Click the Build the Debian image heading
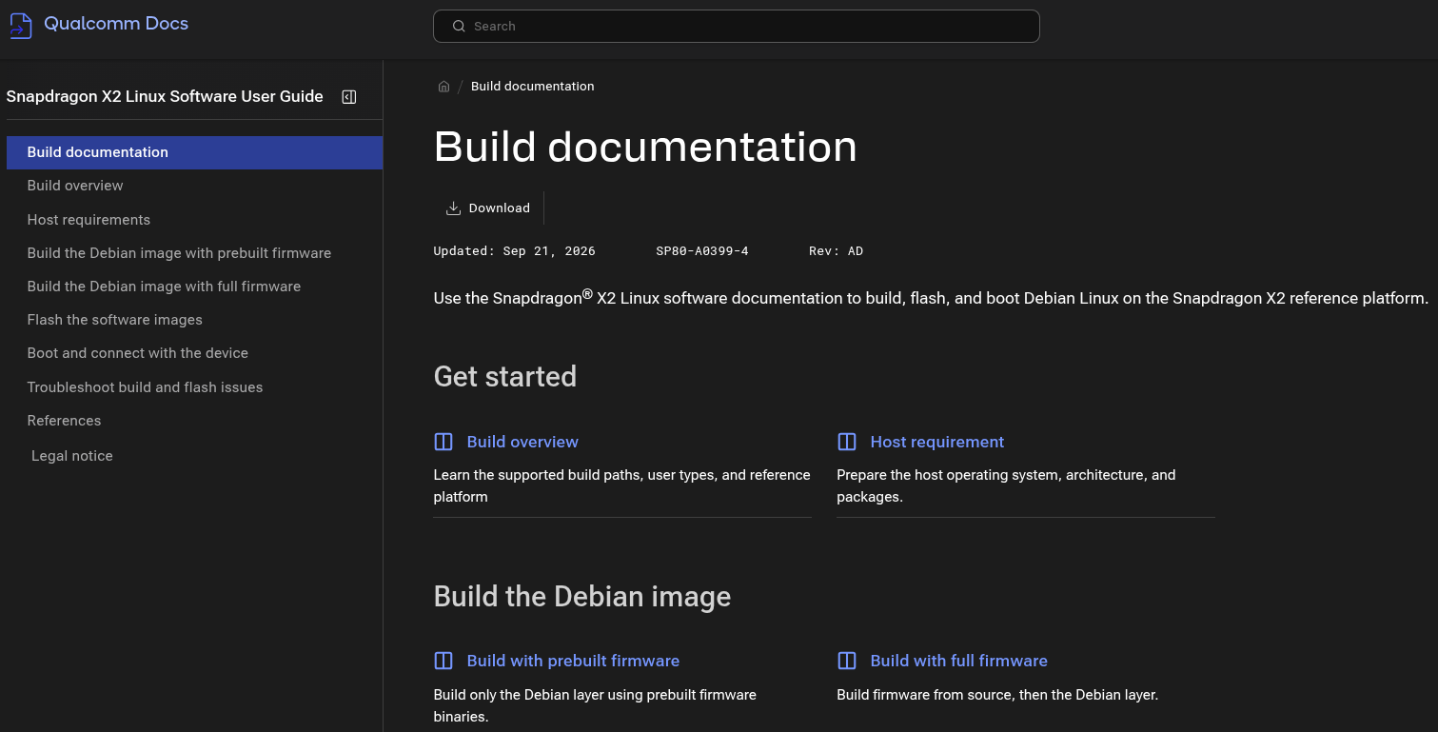The image size is (1438, 732). click(582, 597)
